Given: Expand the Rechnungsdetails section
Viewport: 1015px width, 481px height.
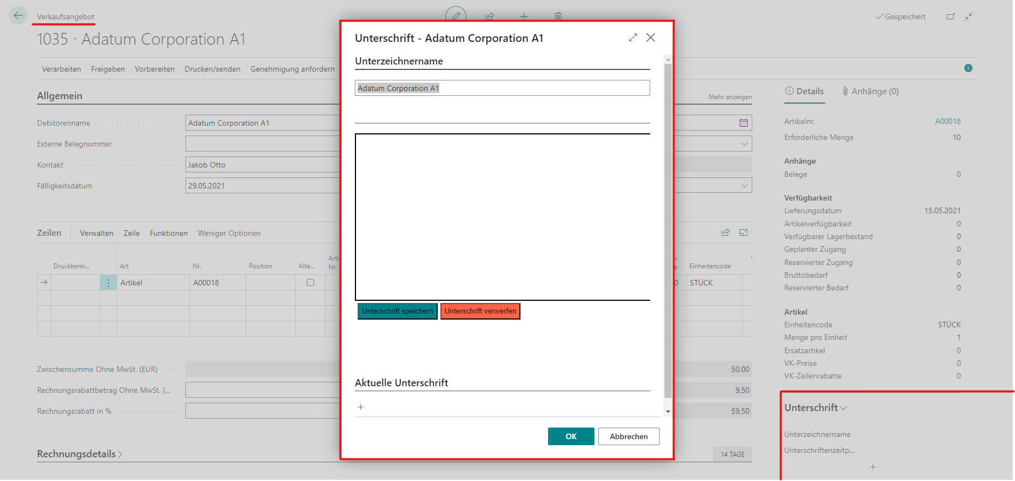Looking at the screenshot, I should 80,454.
